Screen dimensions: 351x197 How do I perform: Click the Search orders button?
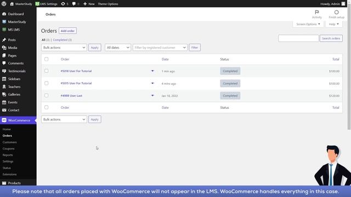coord(331,38)
